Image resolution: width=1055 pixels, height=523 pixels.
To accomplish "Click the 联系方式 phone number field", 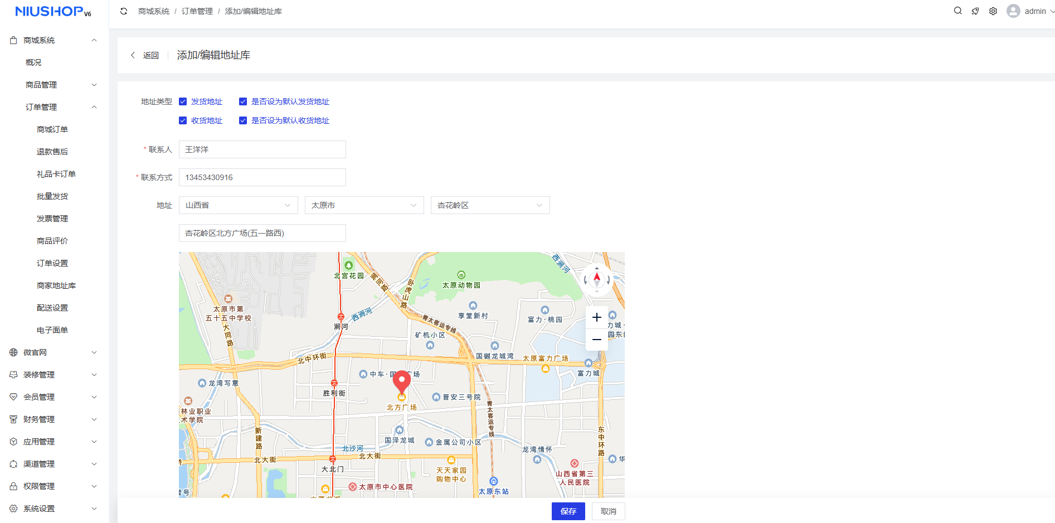I will tap(262, 177).
